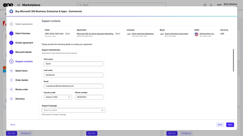The image size is (243, 136).
Task: Click the Close link in footer
Action: pos(13,125)
